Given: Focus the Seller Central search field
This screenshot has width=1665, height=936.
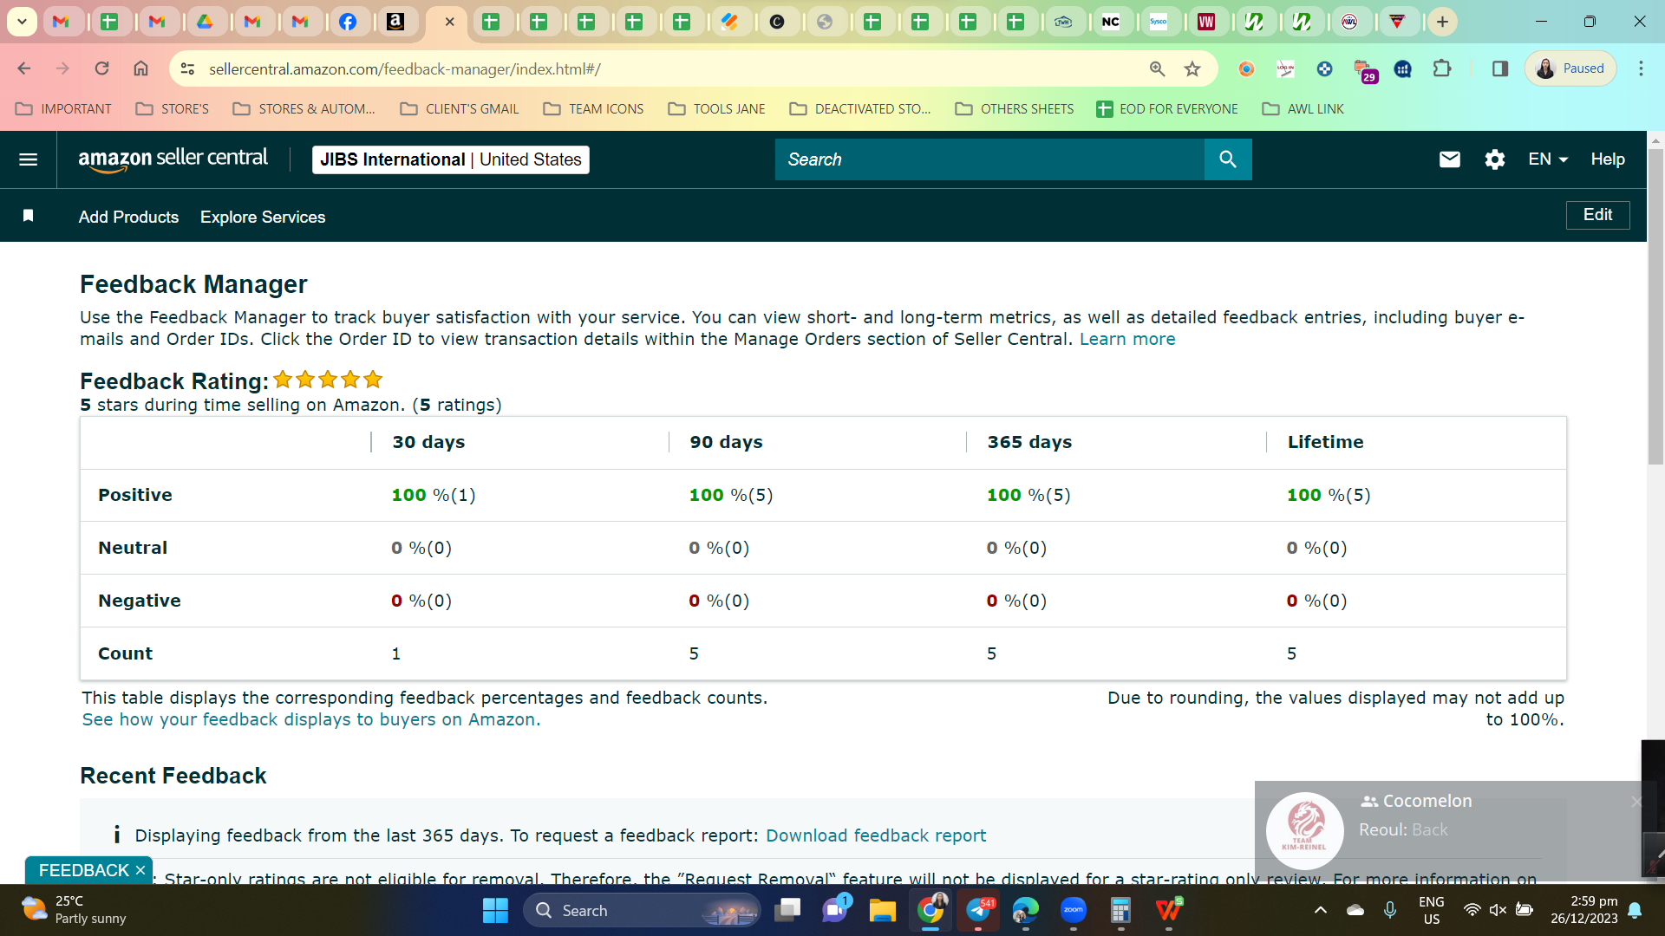Looking at the screenshot, I should [x=989, y=159].
